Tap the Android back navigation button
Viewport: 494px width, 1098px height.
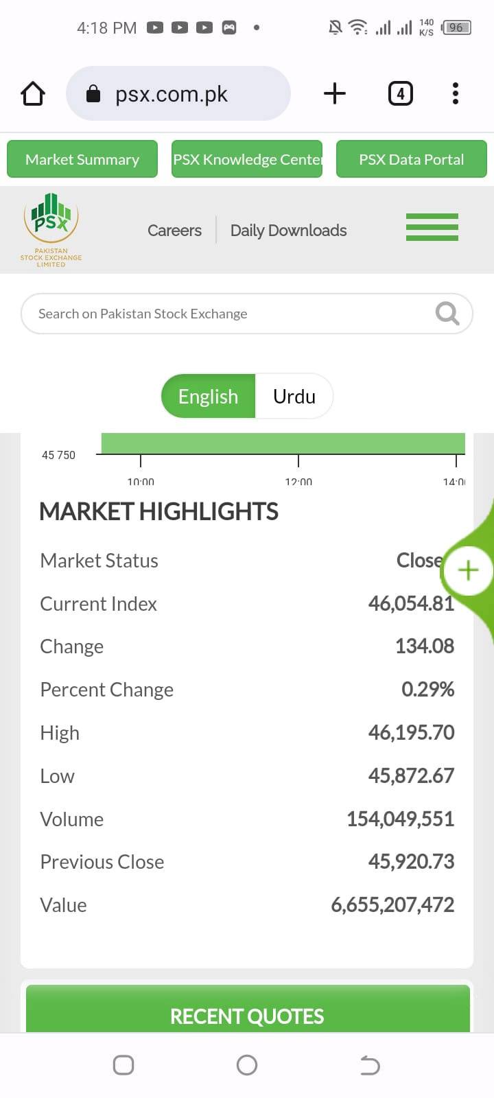pos(370,1065)
